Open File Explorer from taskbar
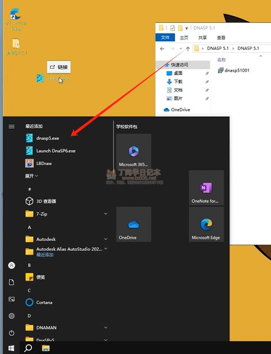Screen dimensions: 271x354 (x=46, y=348)
